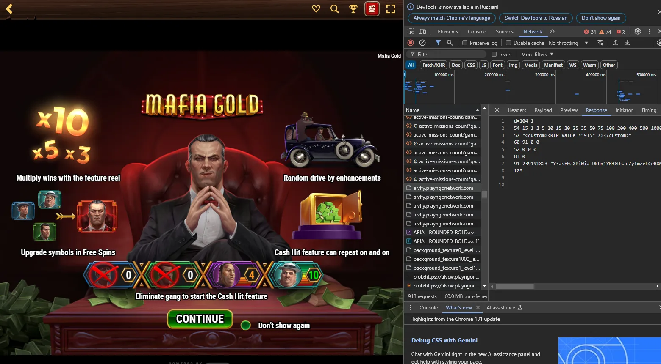Screen dimensions: 661x364
Task: Stop recording network log
Action: pos(411,43)
